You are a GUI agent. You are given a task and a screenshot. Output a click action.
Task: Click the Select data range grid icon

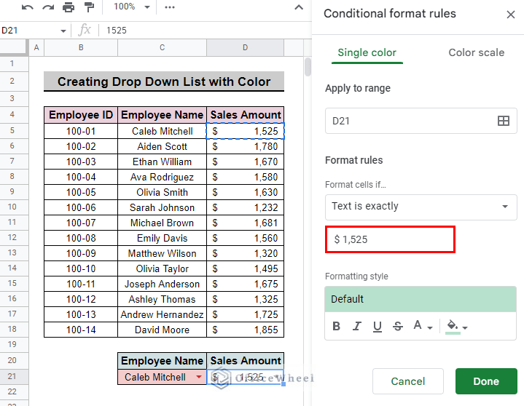(x=504, y=121)
